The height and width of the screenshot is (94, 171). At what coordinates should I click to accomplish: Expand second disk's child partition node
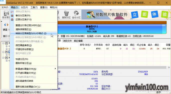pyautogui.click(x=7, y=55)
